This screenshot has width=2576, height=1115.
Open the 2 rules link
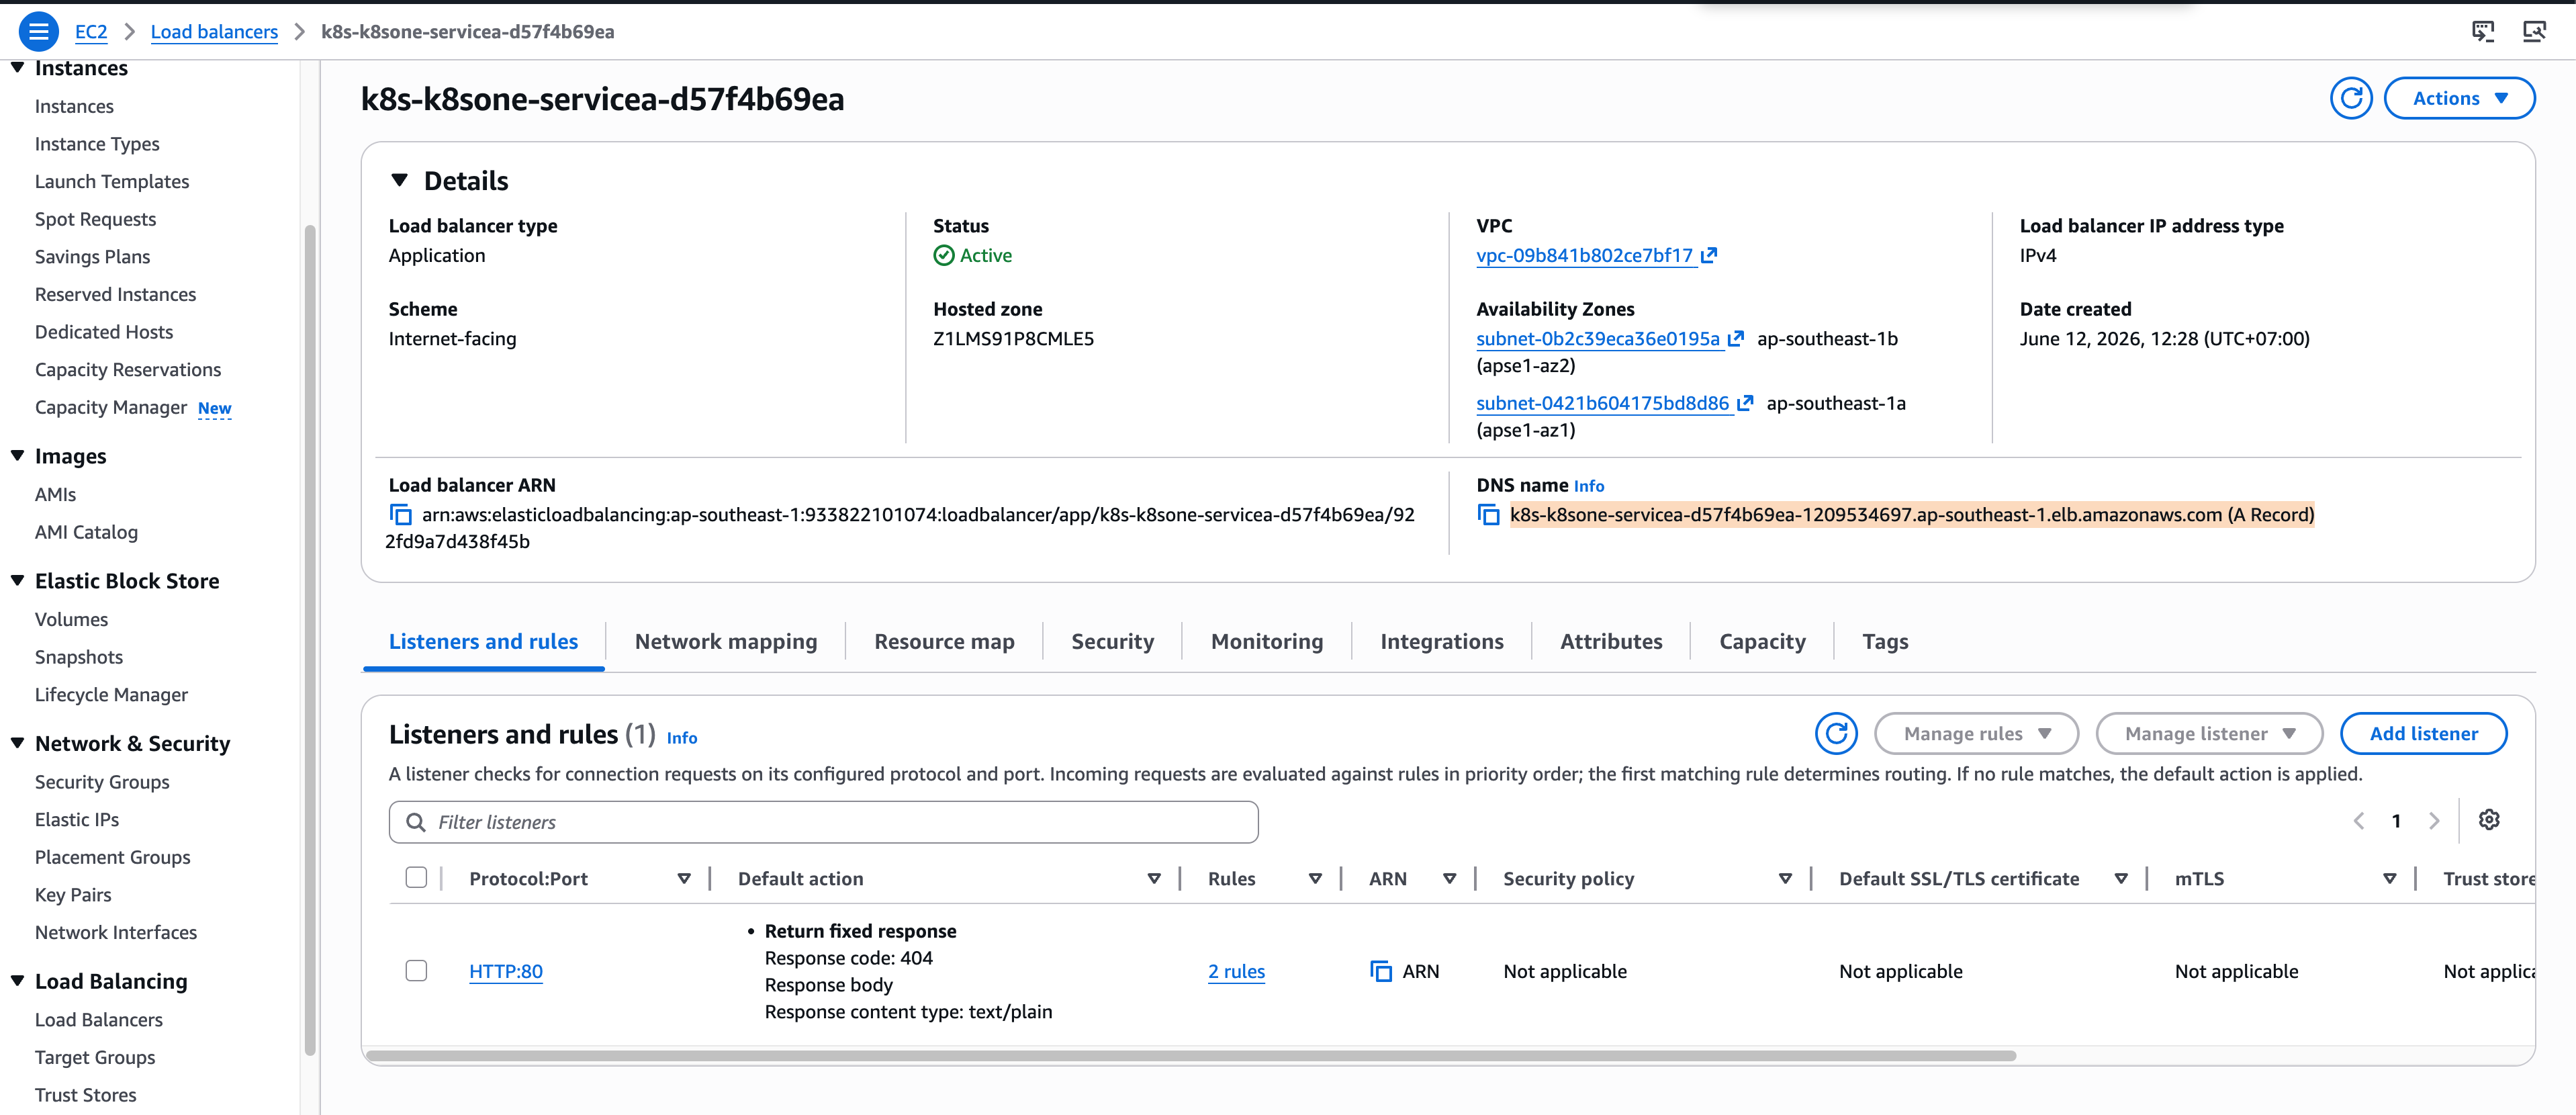(1236, 971)
